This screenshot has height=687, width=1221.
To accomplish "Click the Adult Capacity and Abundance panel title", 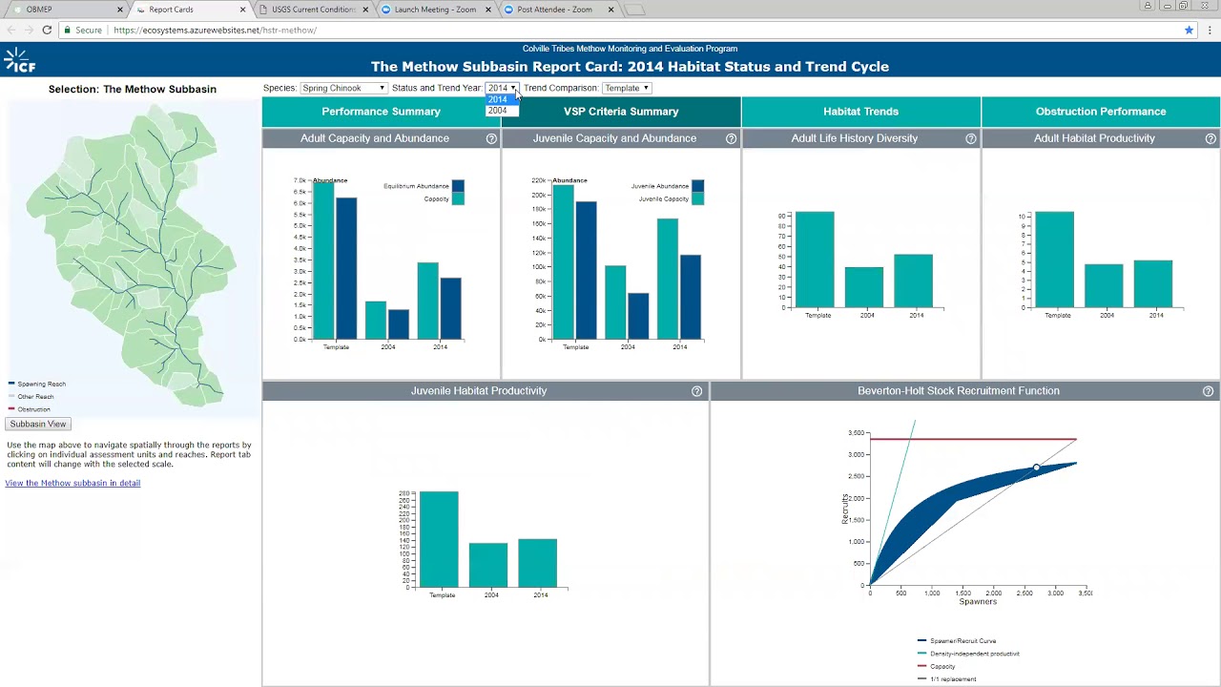I will coord(375,138).
